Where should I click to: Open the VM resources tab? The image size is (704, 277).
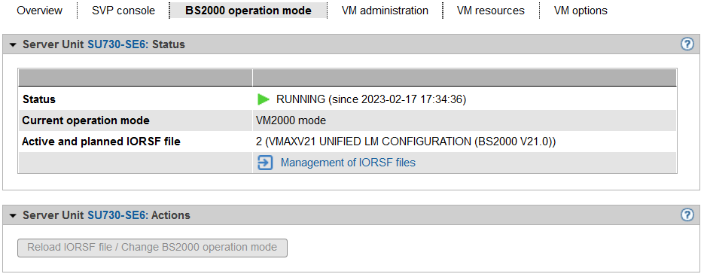tap(491, 11)
